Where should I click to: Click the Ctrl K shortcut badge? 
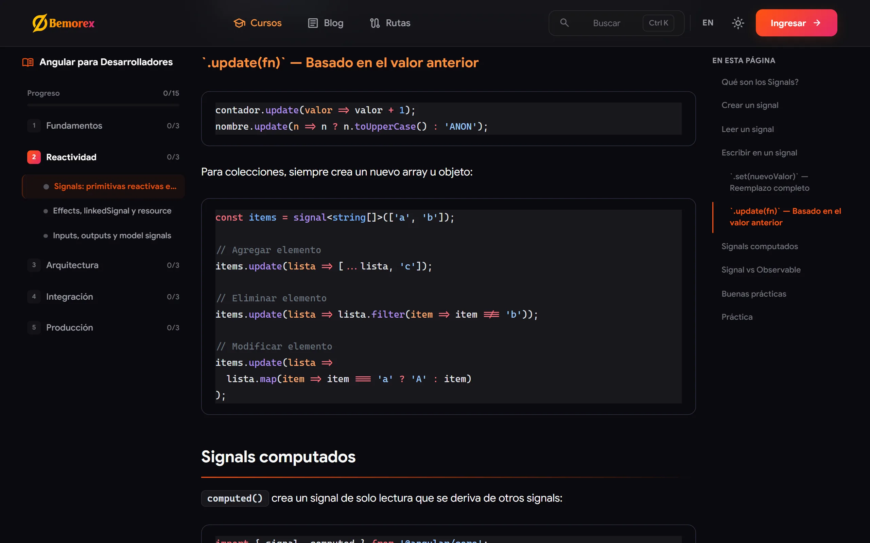pyautogui.click(x=658, y=23)
